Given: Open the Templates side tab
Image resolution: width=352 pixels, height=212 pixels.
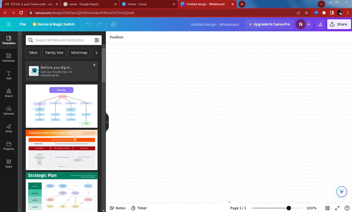Looking at the screenshot, I should pyautogui.click(x=9, y=40).
